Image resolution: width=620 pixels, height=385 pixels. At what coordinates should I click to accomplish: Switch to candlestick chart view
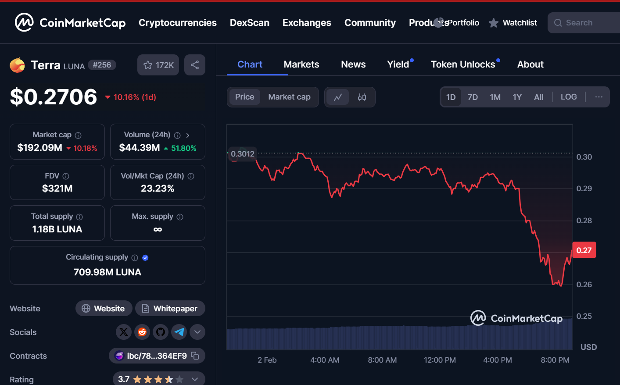tap(362, 97)
